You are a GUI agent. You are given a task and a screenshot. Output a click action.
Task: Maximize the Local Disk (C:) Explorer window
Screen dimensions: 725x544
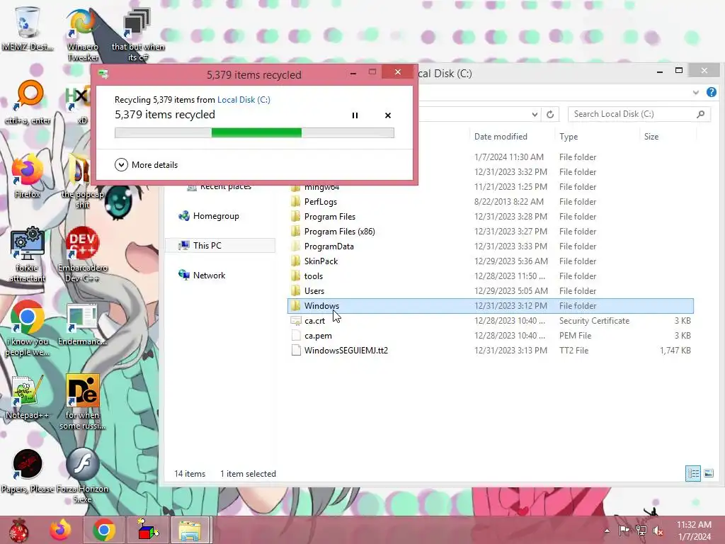(679, 71)
